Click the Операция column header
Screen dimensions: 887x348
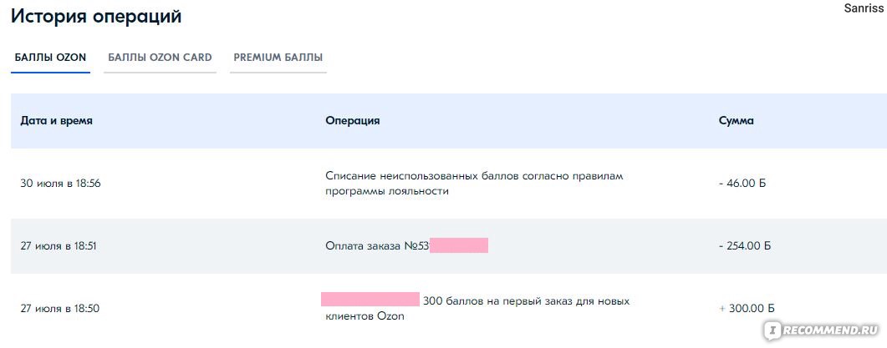353,121
